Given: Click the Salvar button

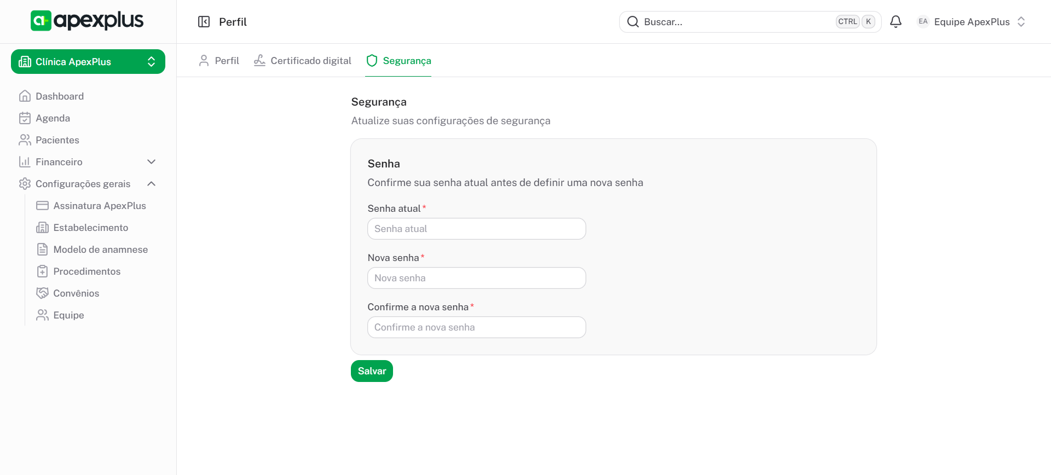Looking at the screenshot, I should [372, 371].
